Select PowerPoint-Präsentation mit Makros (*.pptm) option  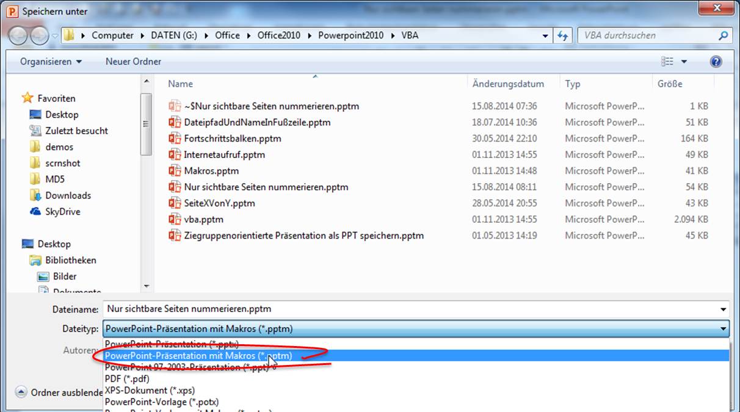(416, 356)
